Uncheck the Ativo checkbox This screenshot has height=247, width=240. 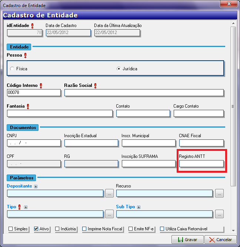[36, 229]
